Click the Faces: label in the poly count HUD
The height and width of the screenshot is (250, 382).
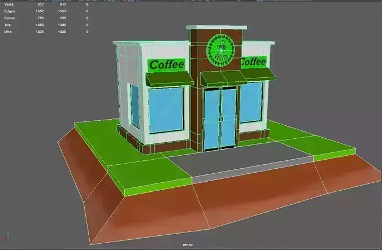(x=10, y=18)
